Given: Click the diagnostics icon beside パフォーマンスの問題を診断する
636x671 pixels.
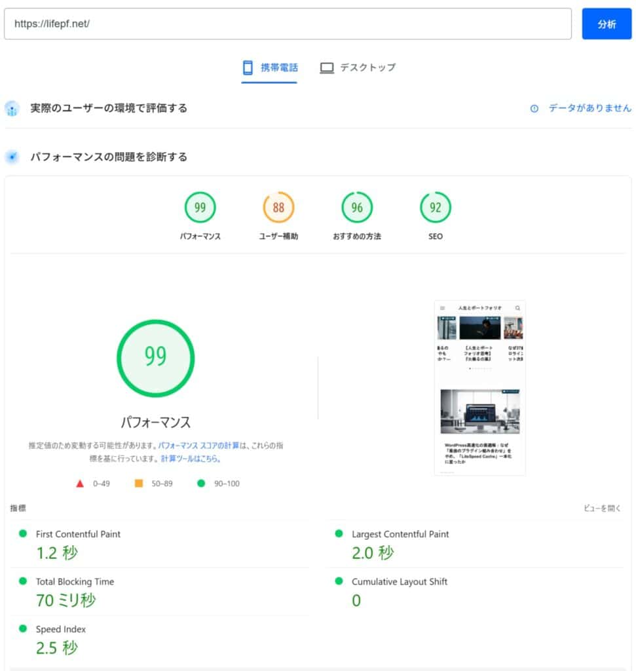Looking at the screenshot, I should point(12,157).
